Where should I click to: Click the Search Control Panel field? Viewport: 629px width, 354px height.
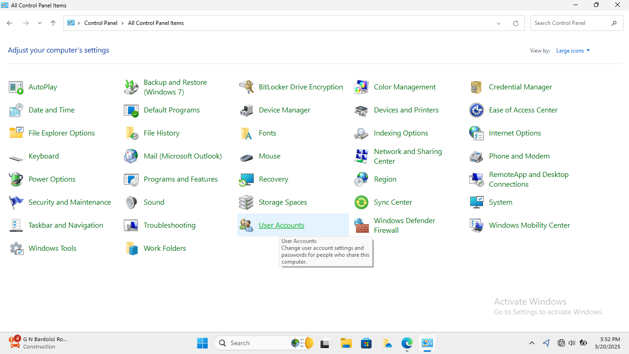[x=571, y=23]
